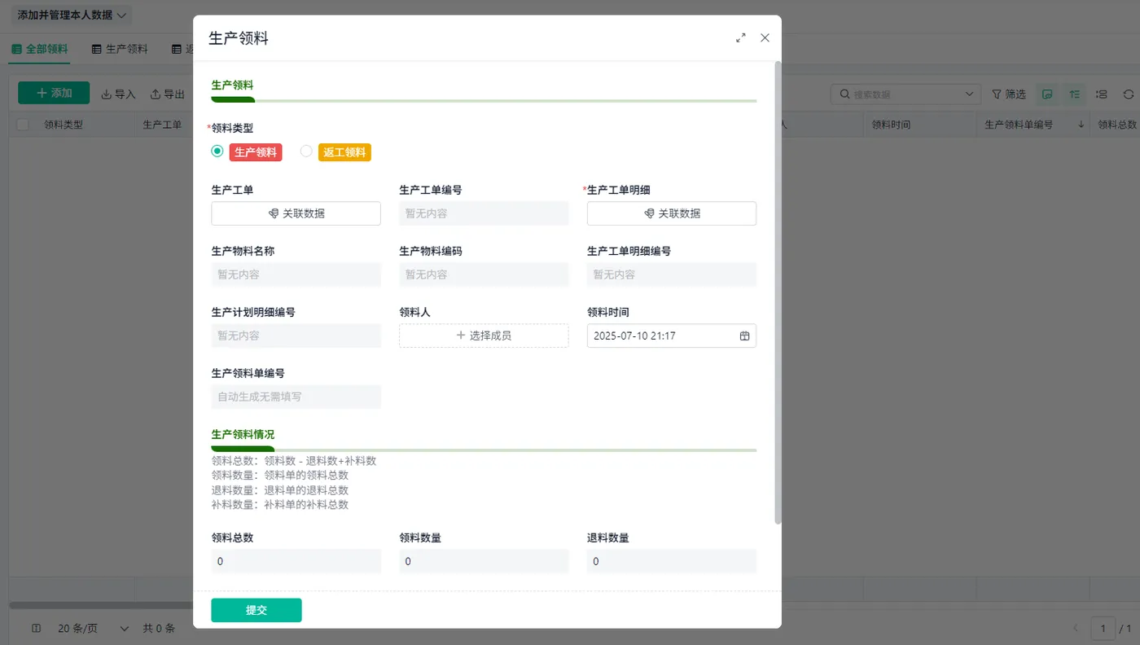Click the 筛选 filter icon
Image resolution: width=1140 pixels, height=645 pixels.
[x=997, y=94]
